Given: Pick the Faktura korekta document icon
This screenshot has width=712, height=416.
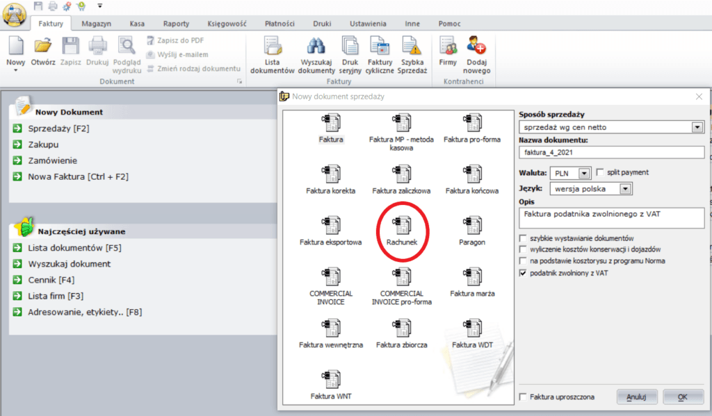Looking at the screenshot, I should tap(330, 175).
